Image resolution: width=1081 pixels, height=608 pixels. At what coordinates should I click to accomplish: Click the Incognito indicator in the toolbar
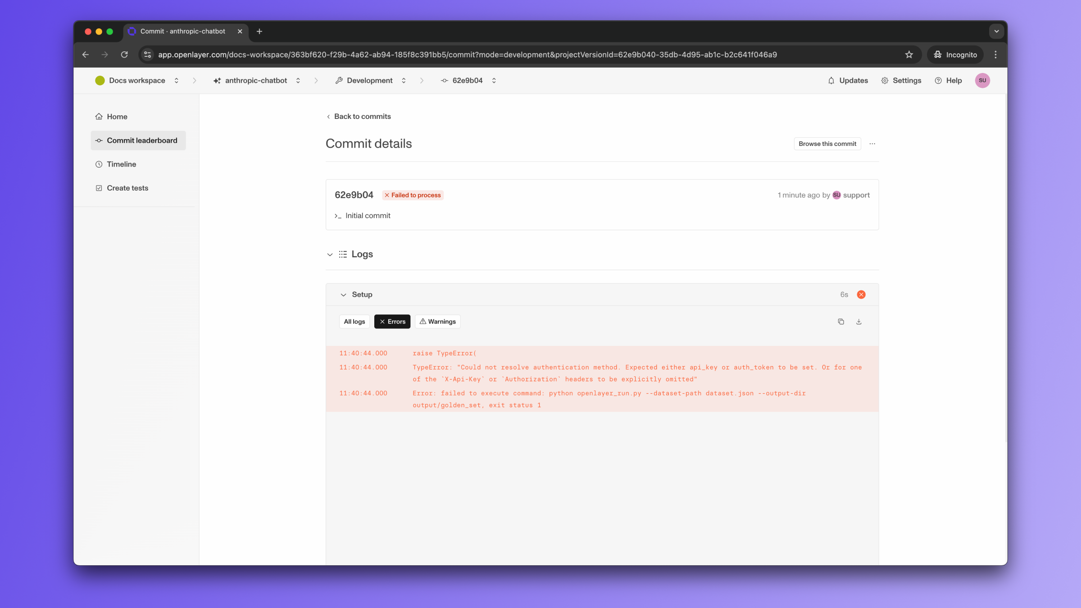pyautogui.click(x=955, y=54)
